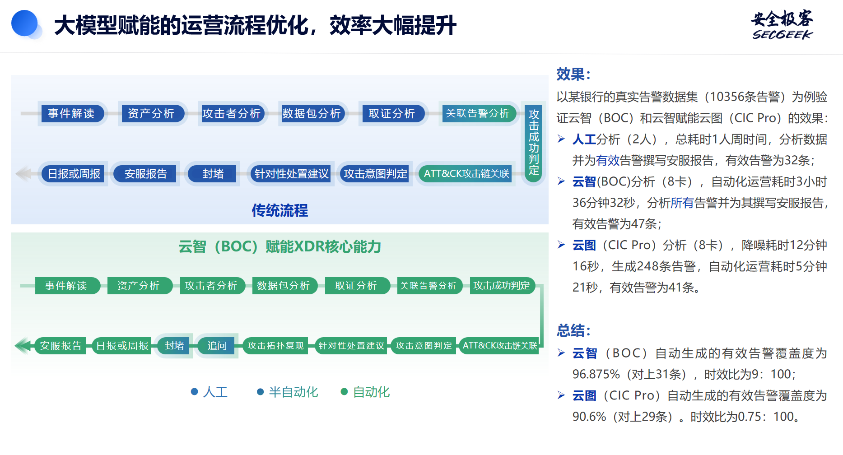The width and height of the screenshot is (843, 455).
Task: Click the SECGEEK 安全极客 logo
Action: click(x=782, y=25)
